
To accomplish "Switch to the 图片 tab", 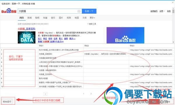I will pyautogui.click(x=61, y=18).
